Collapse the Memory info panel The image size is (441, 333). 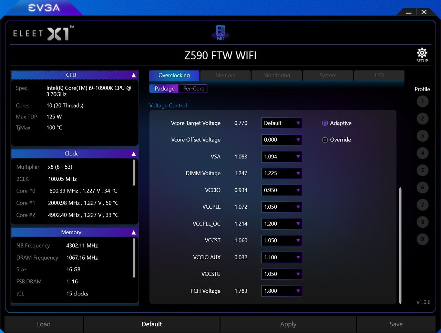click(x=134, y=232)
